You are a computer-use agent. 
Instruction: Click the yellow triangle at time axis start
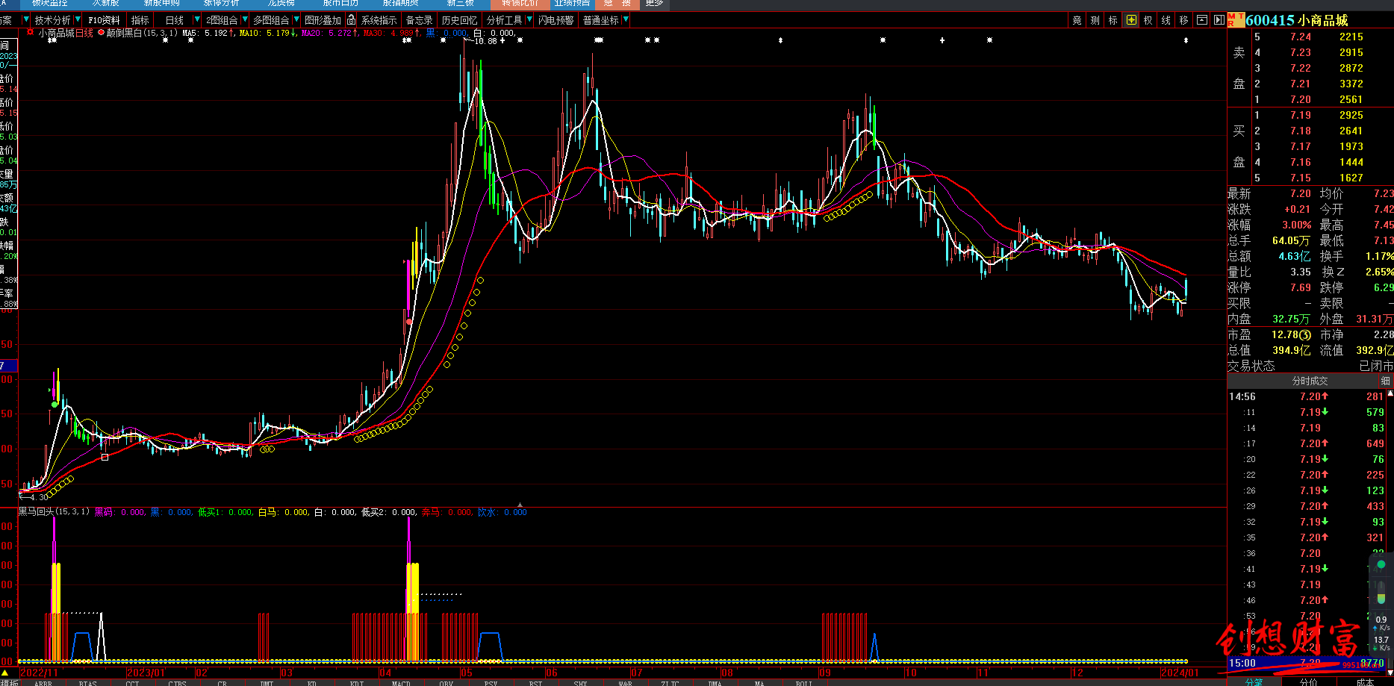click(4, 673)
